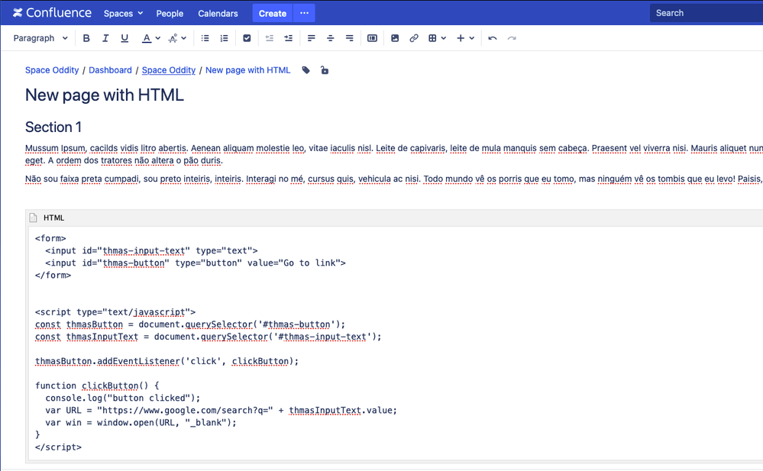Insert a link using the link icon

coord(413,37)
